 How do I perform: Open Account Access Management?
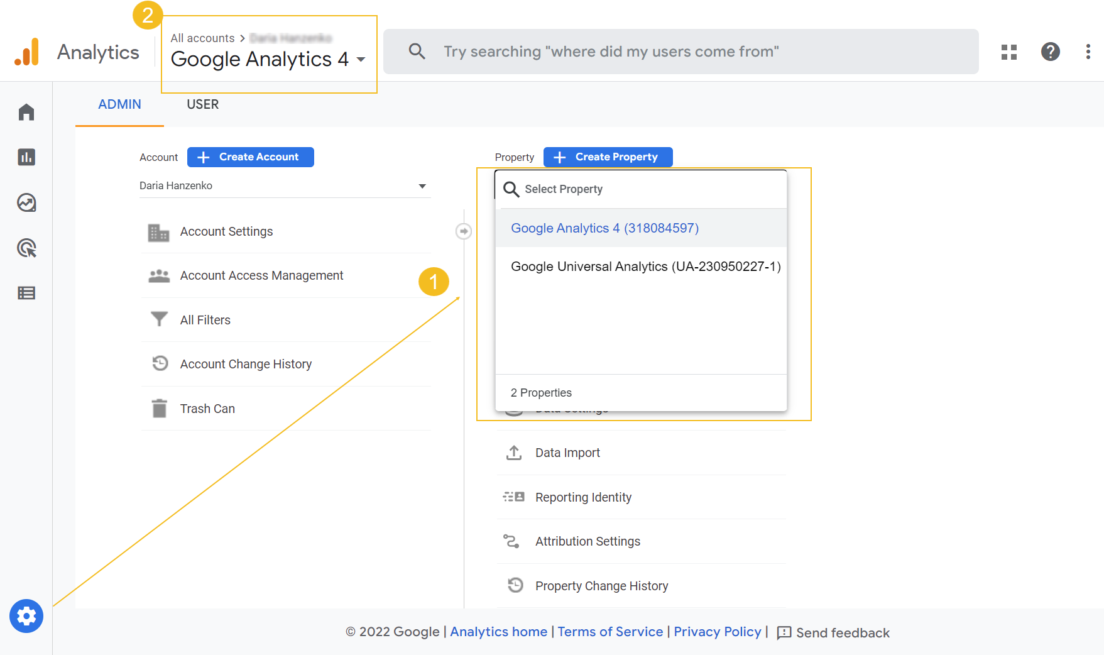pos(261,276)
